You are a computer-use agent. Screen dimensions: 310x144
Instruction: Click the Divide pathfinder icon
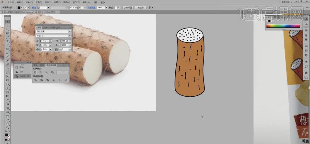click(x=35, y=80)
